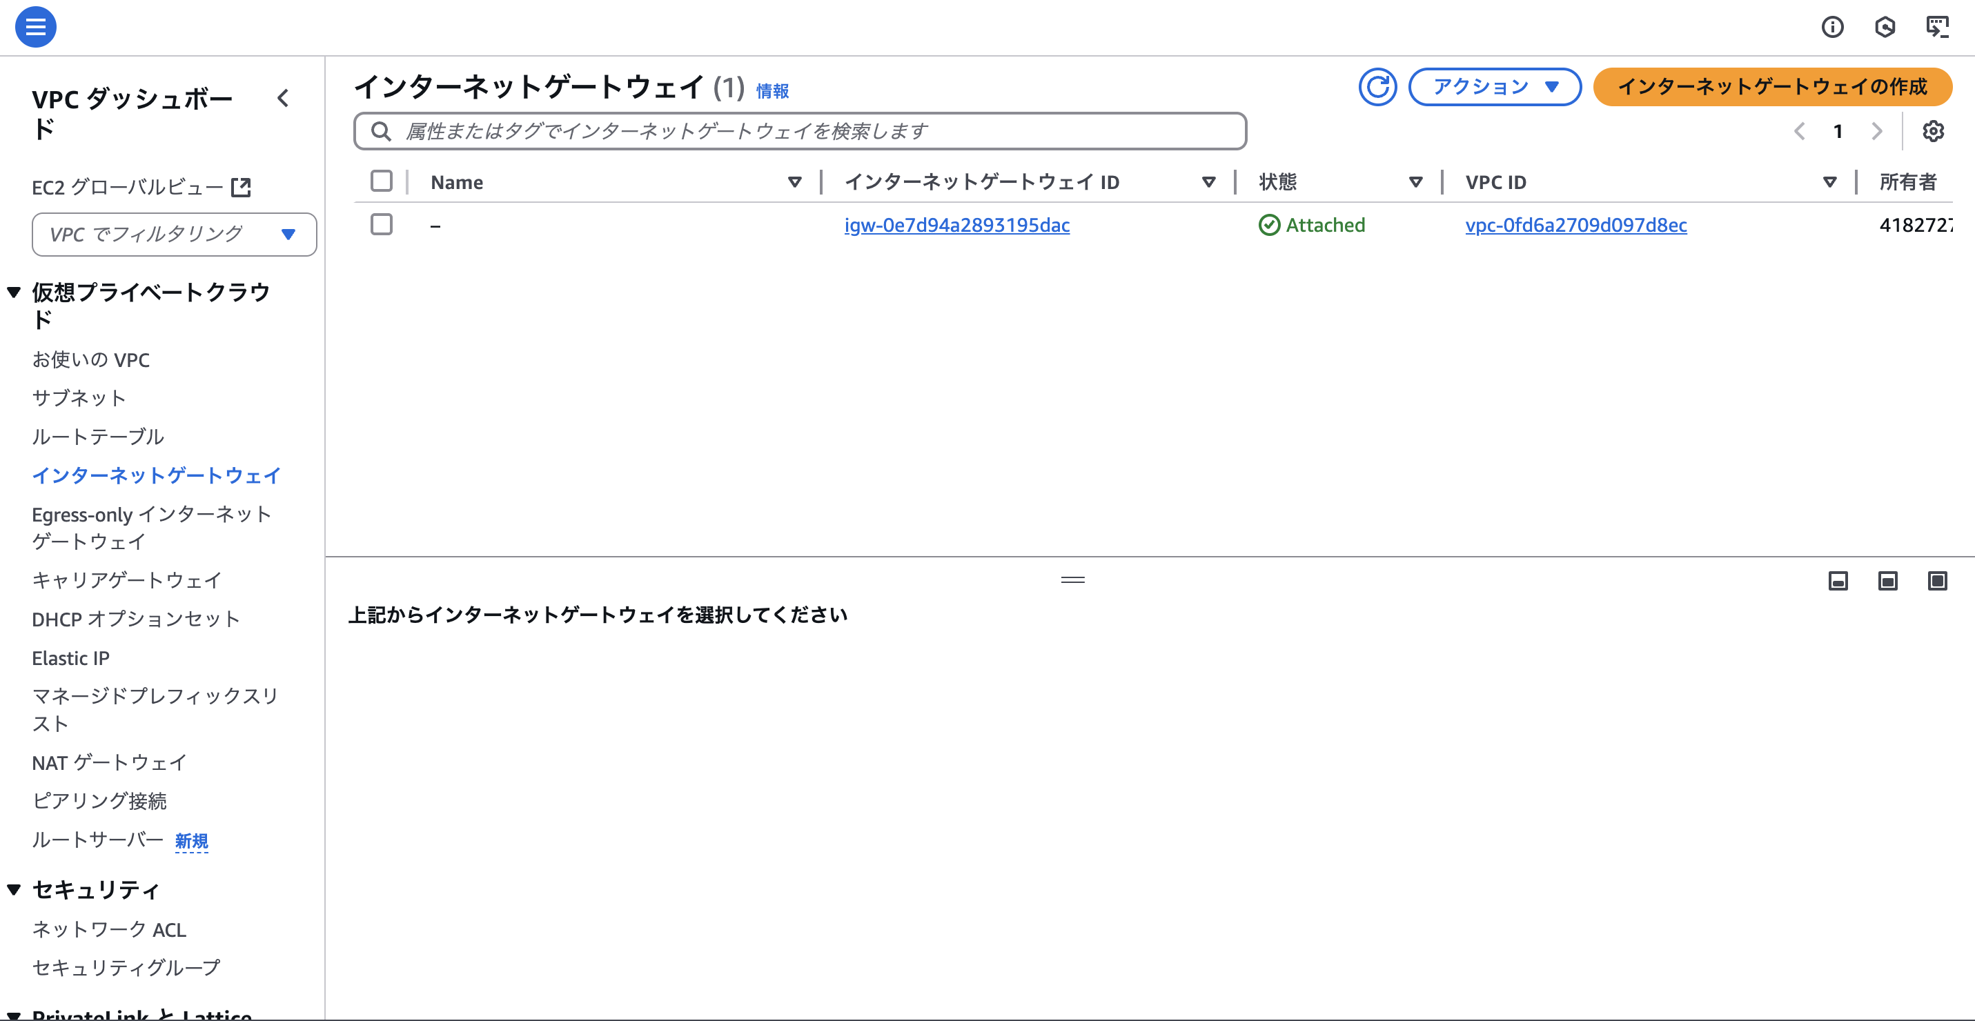Viewport: 1975px width, 1021px height.
Task: Maximize the split panel to full height
Action: click(x=1936, y=581)
